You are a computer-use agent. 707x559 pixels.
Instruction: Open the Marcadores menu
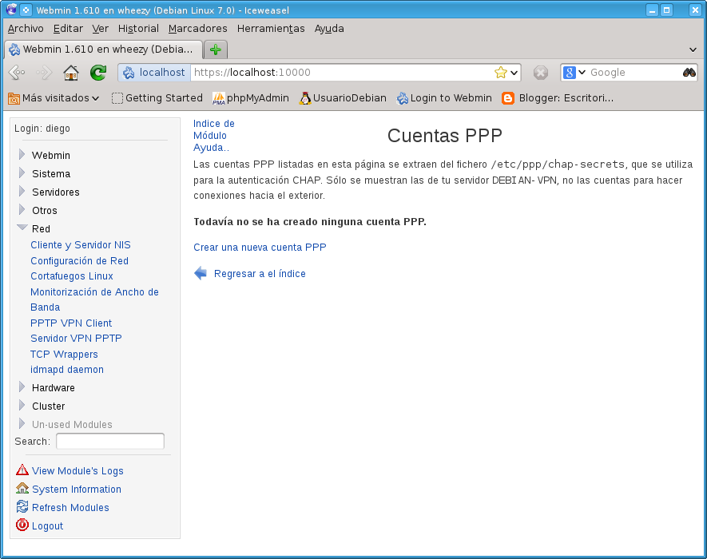(198, 29)
